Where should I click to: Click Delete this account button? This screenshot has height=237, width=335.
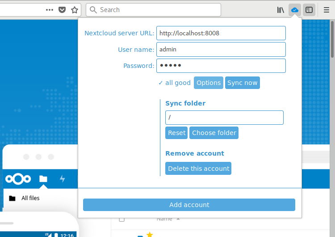click(198, 169)
